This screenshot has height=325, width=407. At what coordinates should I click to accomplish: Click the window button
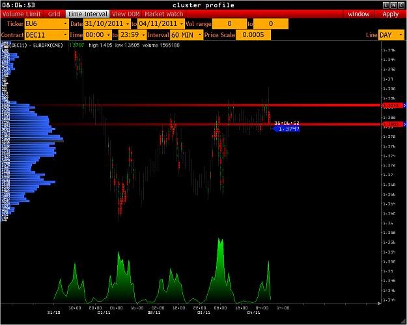[359, 14]
